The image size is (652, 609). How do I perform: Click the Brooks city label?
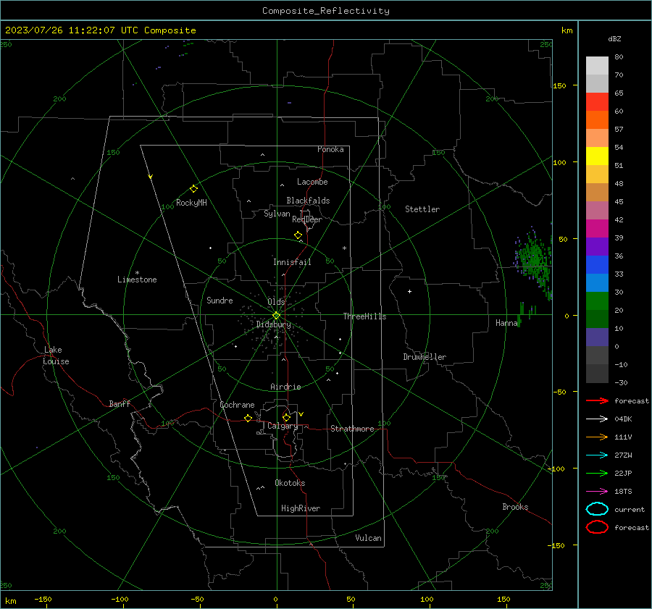coord(515,507)
